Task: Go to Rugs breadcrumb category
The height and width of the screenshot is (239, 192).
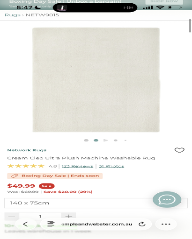Action: [x=13, y=15]
